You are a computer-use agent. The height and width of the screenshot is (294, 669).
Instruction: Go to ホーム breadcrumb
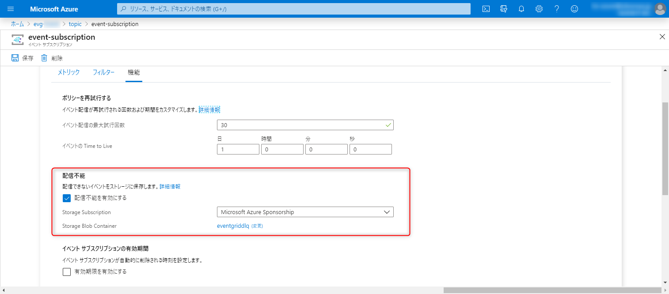(17, 24)
